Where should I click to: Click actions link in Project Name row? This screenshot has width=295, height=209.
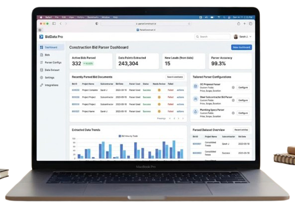coord(180,111)
